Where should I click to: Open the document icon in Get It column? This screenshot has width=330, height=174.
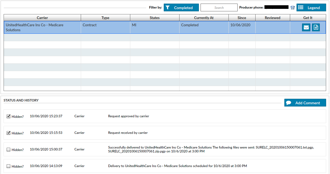click(316, 27)
